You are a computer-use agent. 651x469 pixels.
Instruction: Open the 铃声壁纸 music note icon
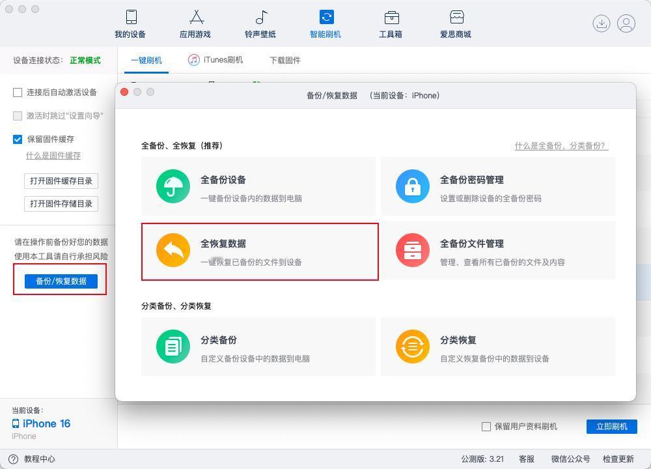[261, 17]
